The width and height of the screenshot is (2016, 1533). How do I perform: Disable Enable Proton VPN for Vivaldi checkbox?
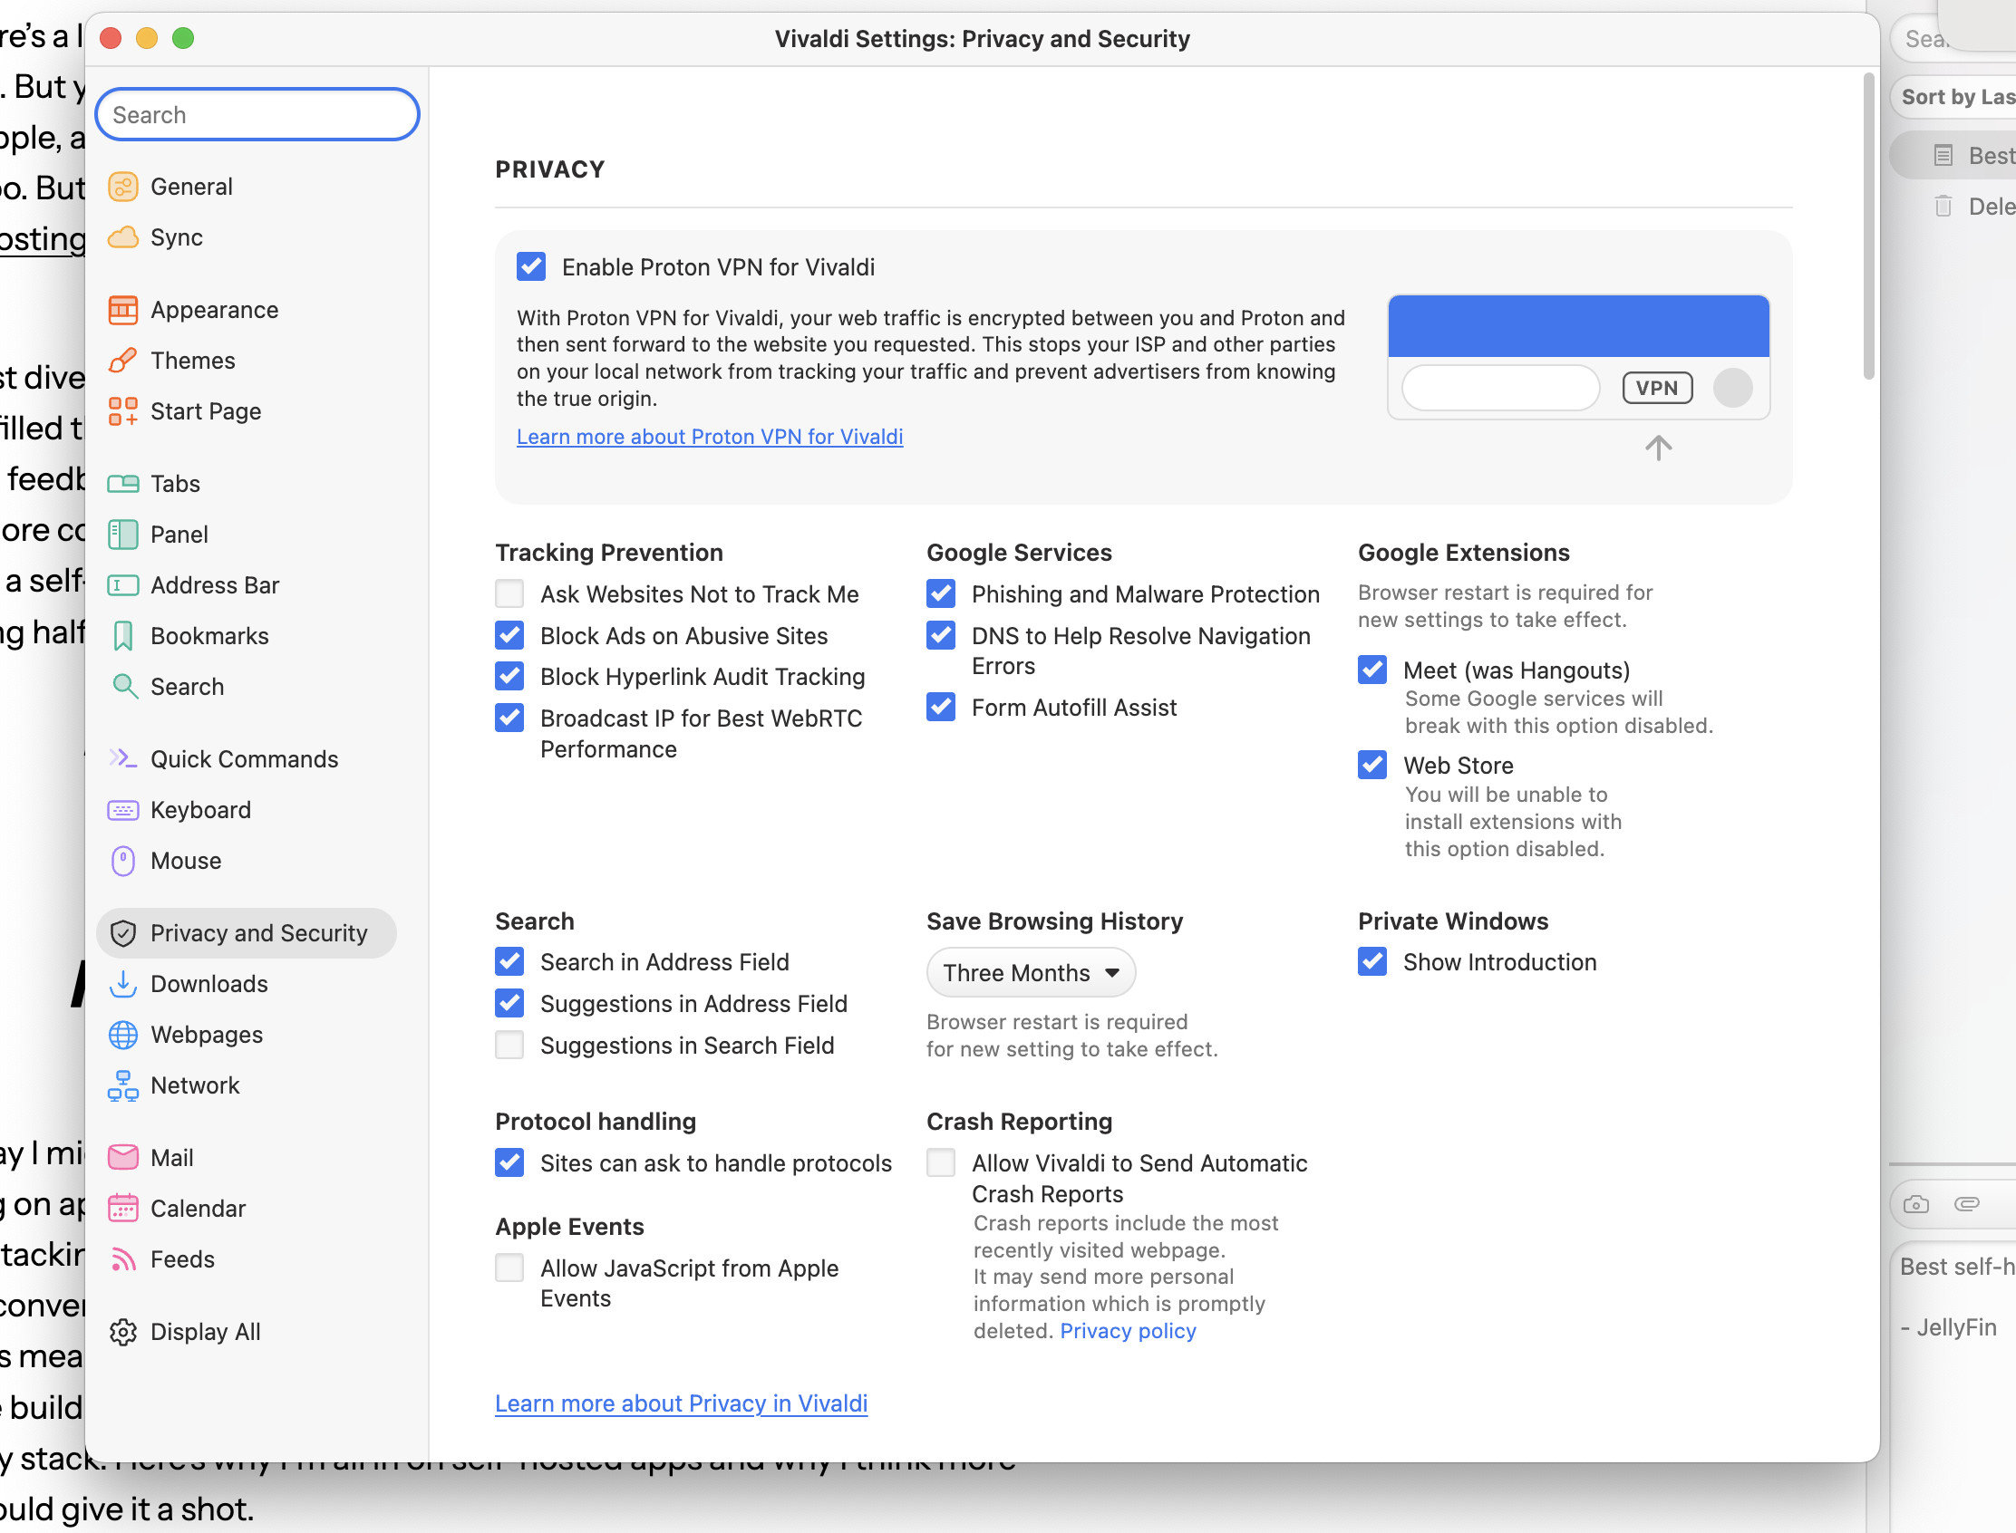click(531, 267)
